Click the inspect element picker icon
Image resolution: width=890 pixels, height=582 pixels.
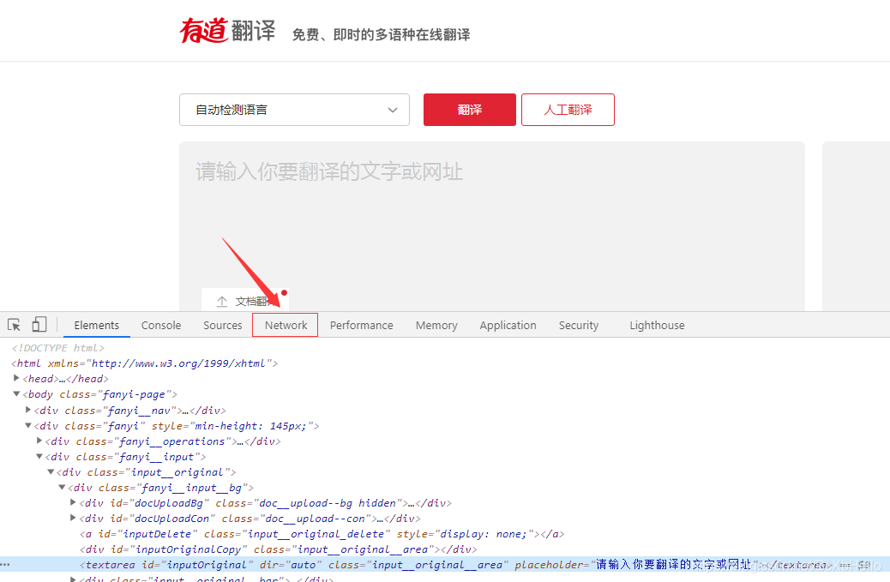(15, 325)
